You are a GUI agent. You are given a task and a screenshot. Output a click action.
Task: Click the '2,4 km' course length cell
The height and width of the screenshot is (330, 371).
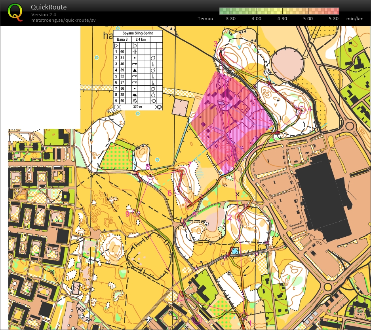[141, 40]
